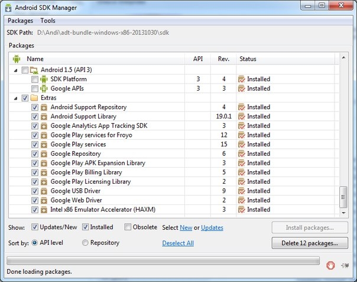This screenshot has height=282, width=357.
Task: Click Installed status icon for SDK Platform
Action: (241, 79)
